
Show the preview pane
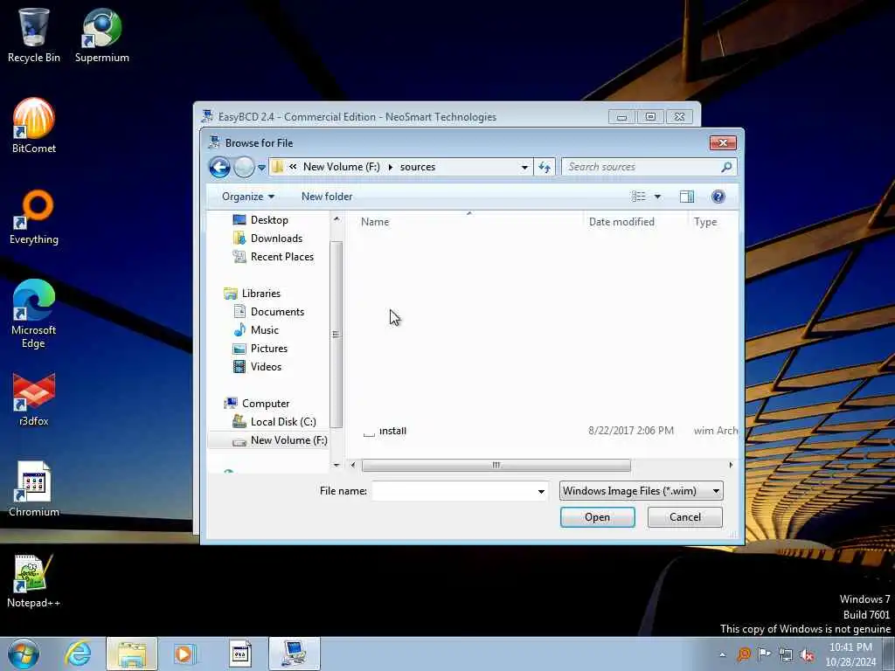point(687,197)
